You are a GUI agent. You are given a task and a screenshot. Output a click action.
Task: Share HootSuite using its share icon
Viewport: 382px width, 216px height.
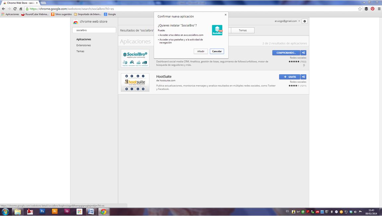tap(303, 77)
